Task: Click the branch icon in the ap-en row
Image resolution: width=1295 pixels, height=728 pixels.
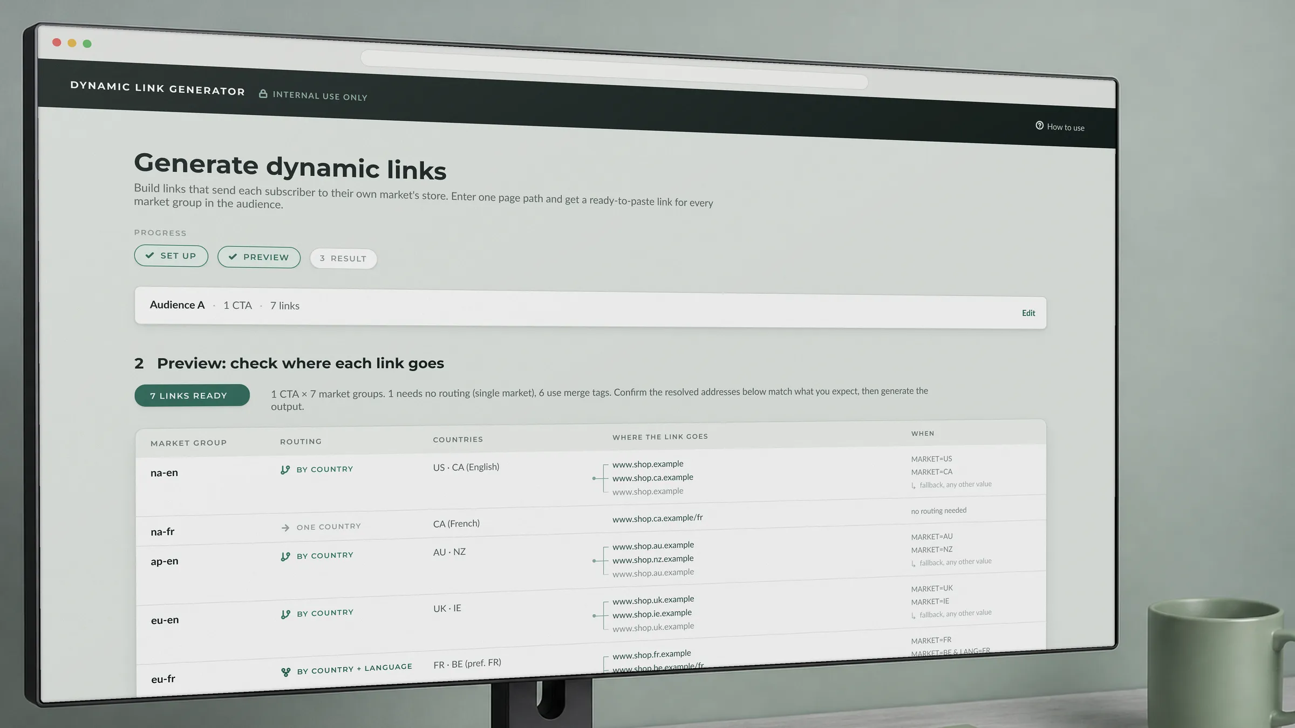Action: [x=285, y=557]
